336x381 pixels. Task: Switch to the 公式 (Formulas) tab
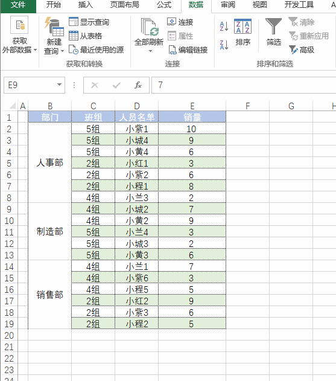[164, 5]
